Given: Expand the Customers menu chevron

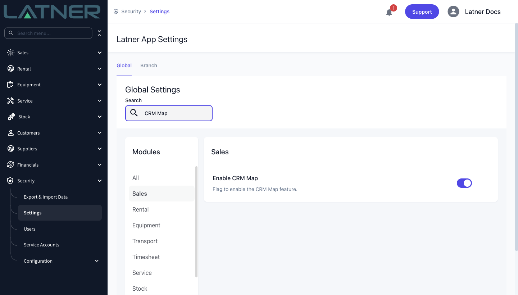Looking at the screenshot, I should pos(100,133).
